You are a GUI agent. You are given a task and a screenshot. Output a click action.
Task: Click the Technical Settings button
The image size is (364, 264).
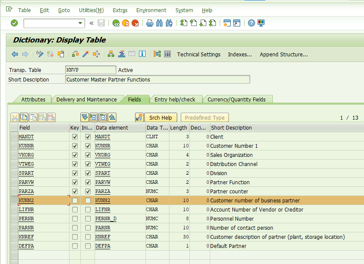(199, 55)
